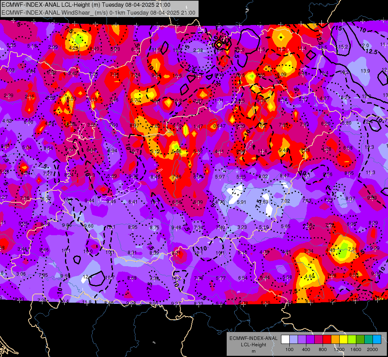Screen dimensions: 388x357
Task: Click the grid value 9.60
Action: (x=89, y=226)
